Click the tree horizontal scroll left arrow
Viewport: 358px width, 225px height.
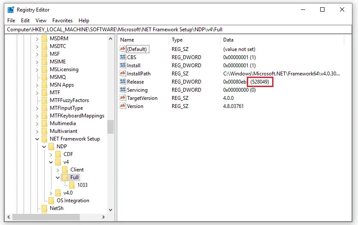coord(9,217)
